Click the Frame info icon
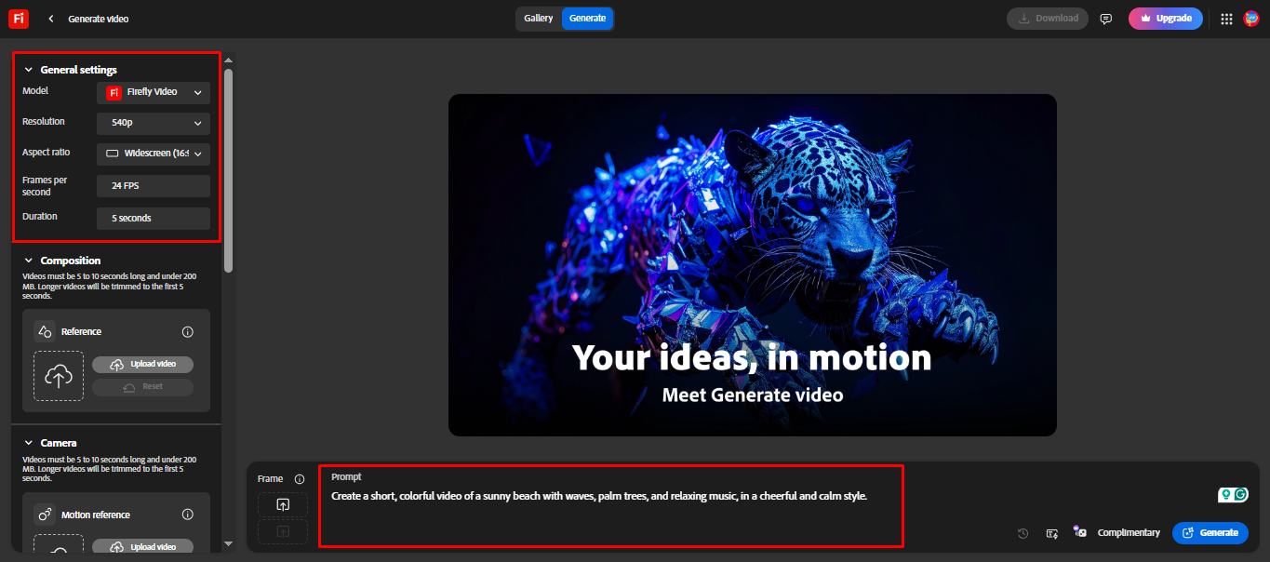Screen dimensions: 1270x562 click(299, 477)
